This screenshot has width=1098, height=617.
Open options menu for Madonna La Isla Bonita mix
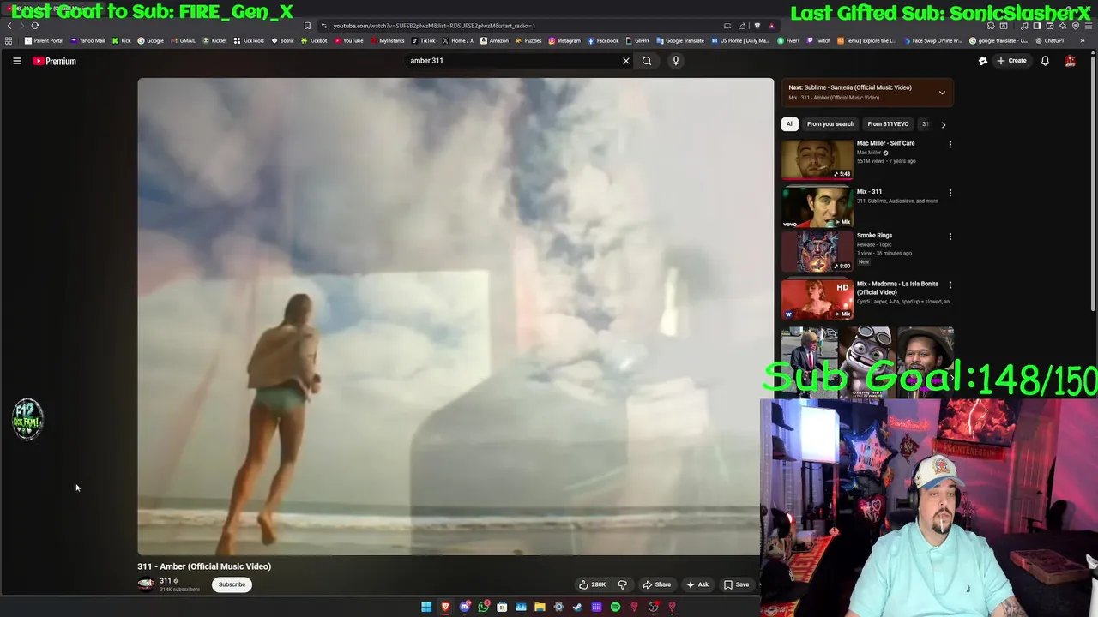(x=950, y=285)
